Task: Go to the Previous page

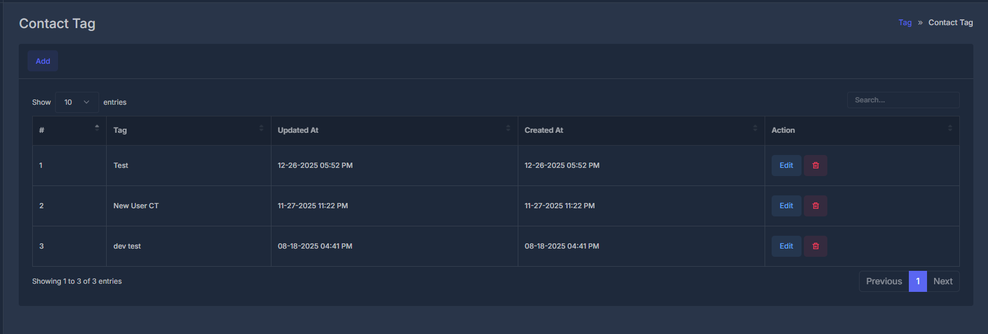Action: click(884, 281)
